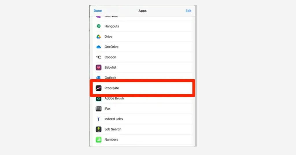Viewport: 296px width, 155px height.
Task: Tap the green Numbers icon
Action: point(99,139)
